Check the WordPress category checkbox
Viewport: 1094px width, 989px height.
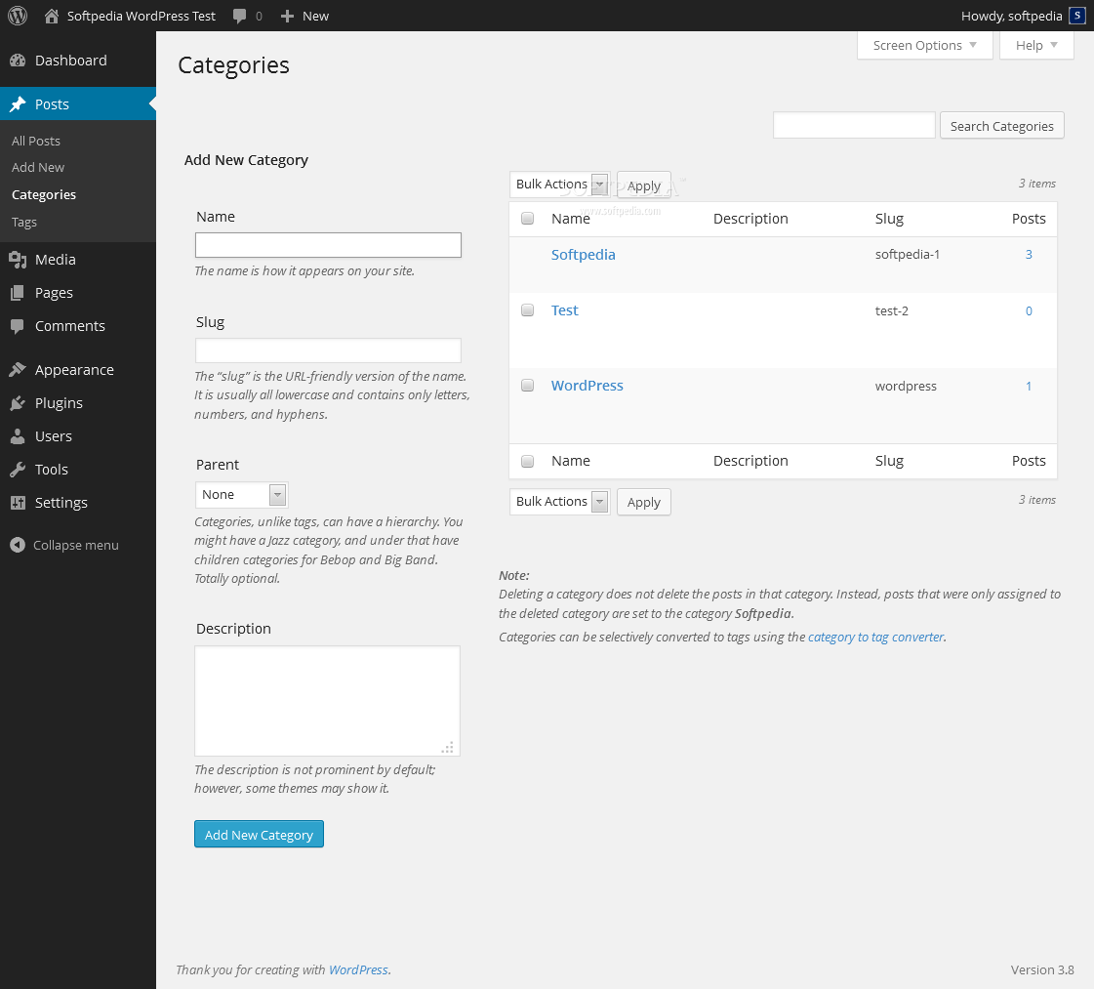(x=527, y=386)
